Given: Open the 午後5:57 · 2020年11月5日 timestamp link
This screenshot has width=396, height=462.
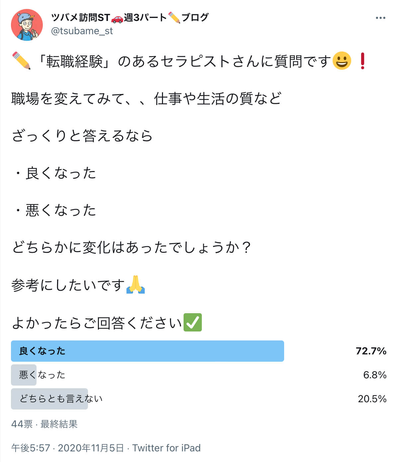Looking at the screenshot, I should [x=67, y=448].
